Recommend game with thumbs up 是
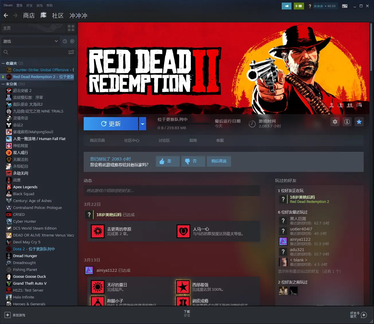 (x=168, y=161)
